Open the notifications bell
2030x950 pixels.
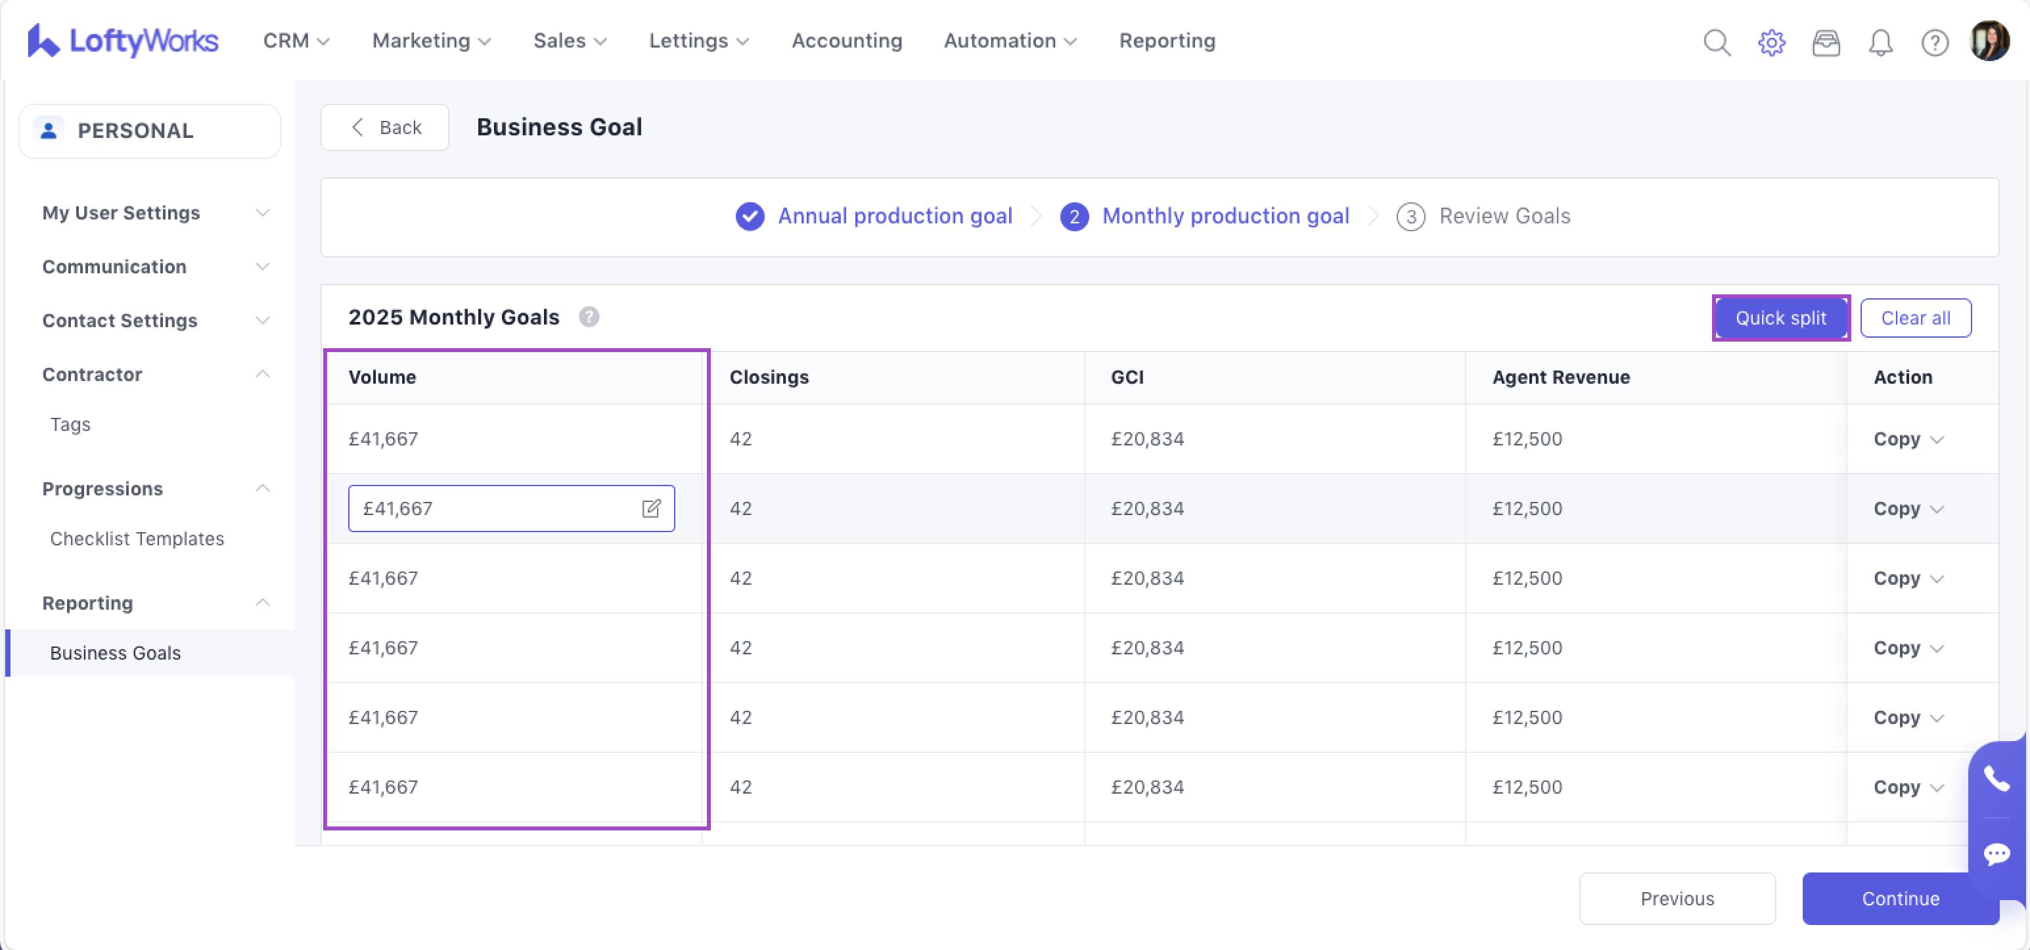[x=1880, y=42]
